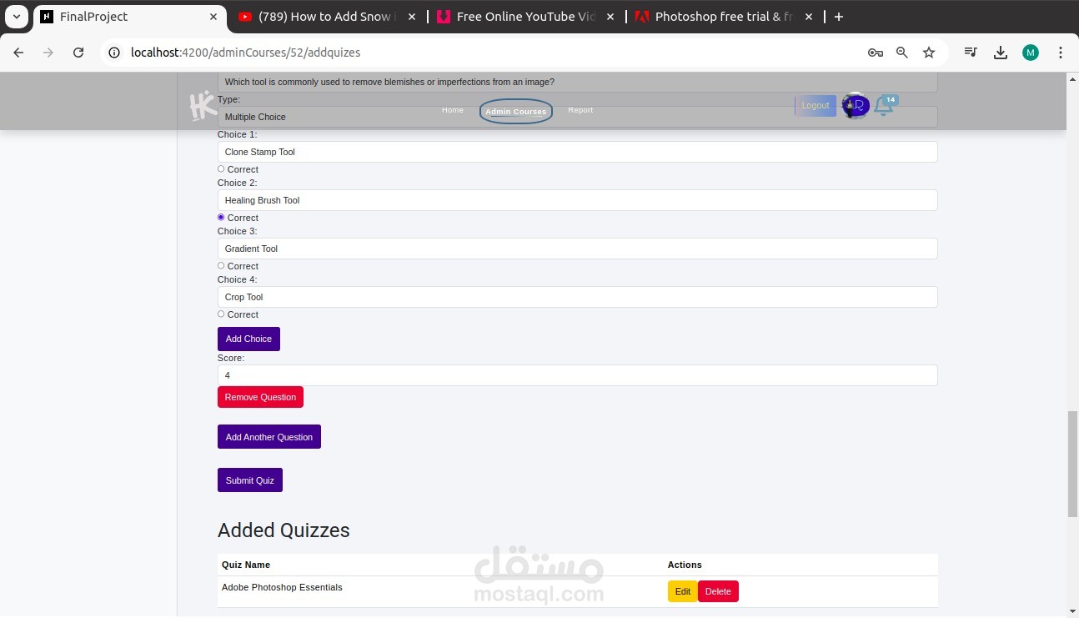Mark Choice 1 as Correct
The height and width of the screenshot is (618, 1079).
[x=221, y=169]
